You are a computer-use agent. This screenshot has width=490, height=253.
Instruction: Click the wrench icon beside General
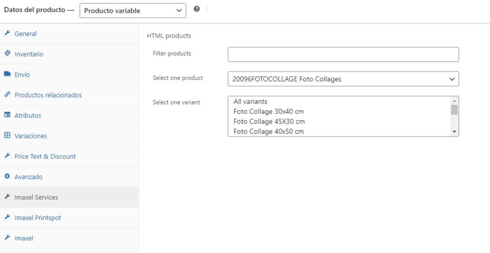(7, 34)
